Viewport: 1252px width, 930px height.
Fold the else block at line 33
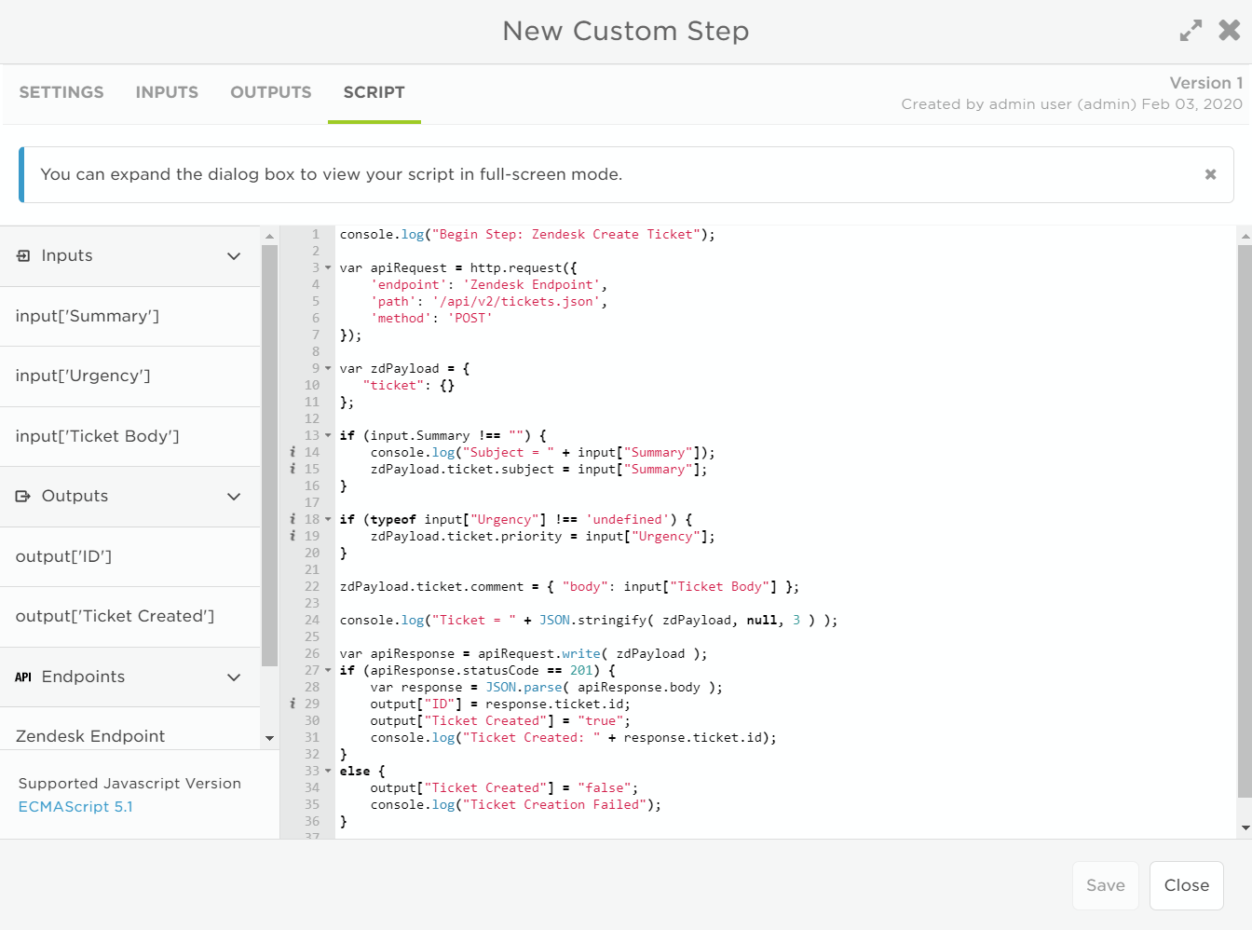(x=328, y=771)
